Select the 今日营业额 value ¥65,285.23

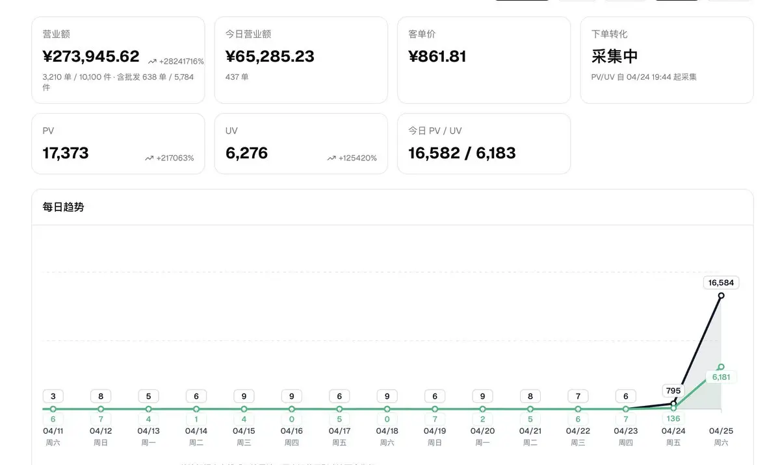pos(270,57)
